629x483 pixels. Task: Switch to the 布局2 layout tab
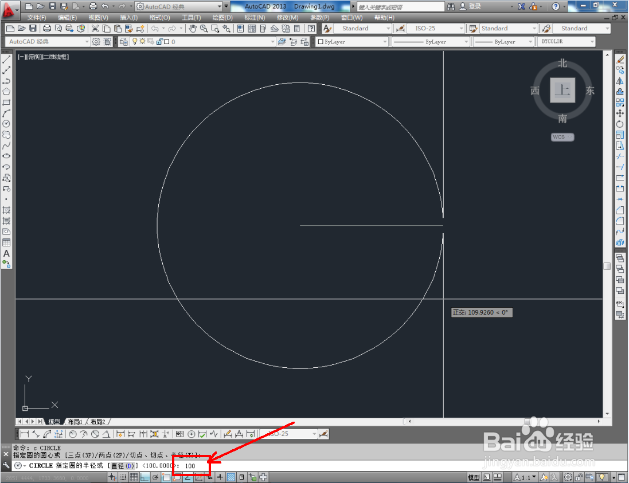pos(98,422)
